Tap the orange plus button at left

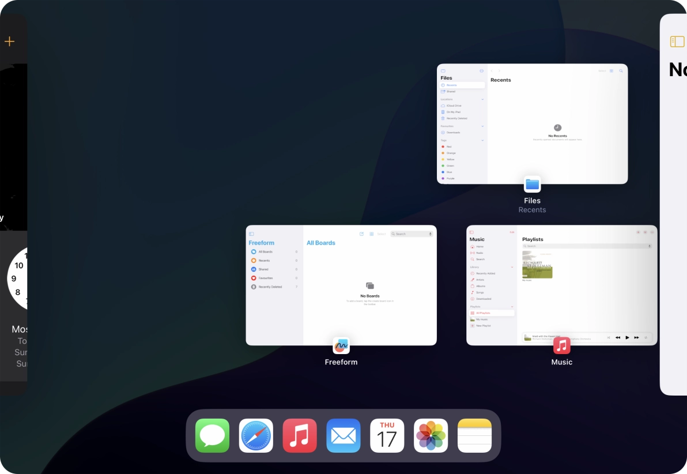click(9, 42)
